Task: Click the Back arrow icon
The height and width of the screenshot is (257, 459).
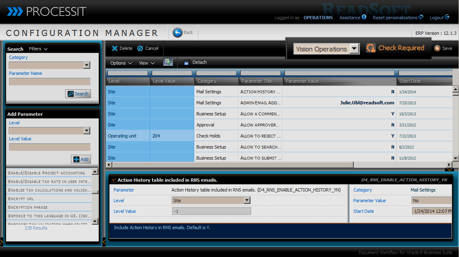Action: click(x=177, y=33)
